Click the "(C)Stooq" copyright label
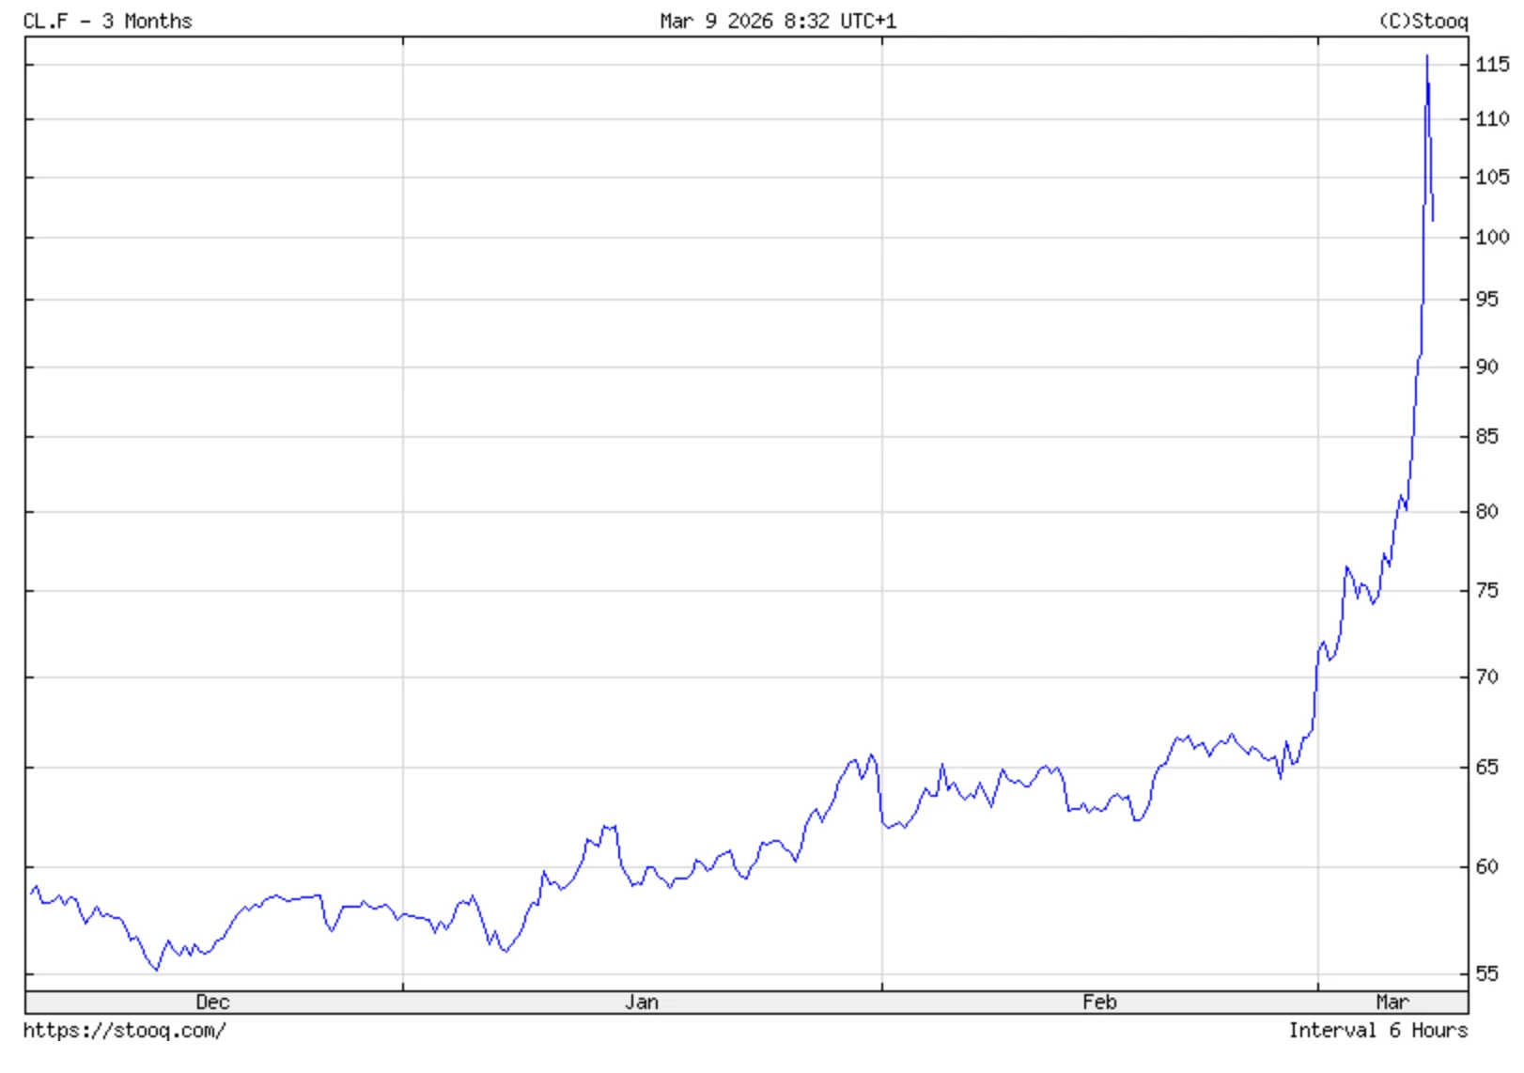Viewport: 1524px width, 1073px height. tap(1423, 21)
